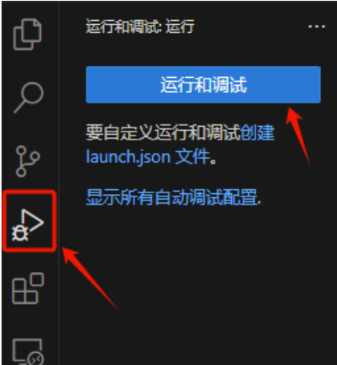Click the 运行和调试: 运行 panel title

coord(140,26)
